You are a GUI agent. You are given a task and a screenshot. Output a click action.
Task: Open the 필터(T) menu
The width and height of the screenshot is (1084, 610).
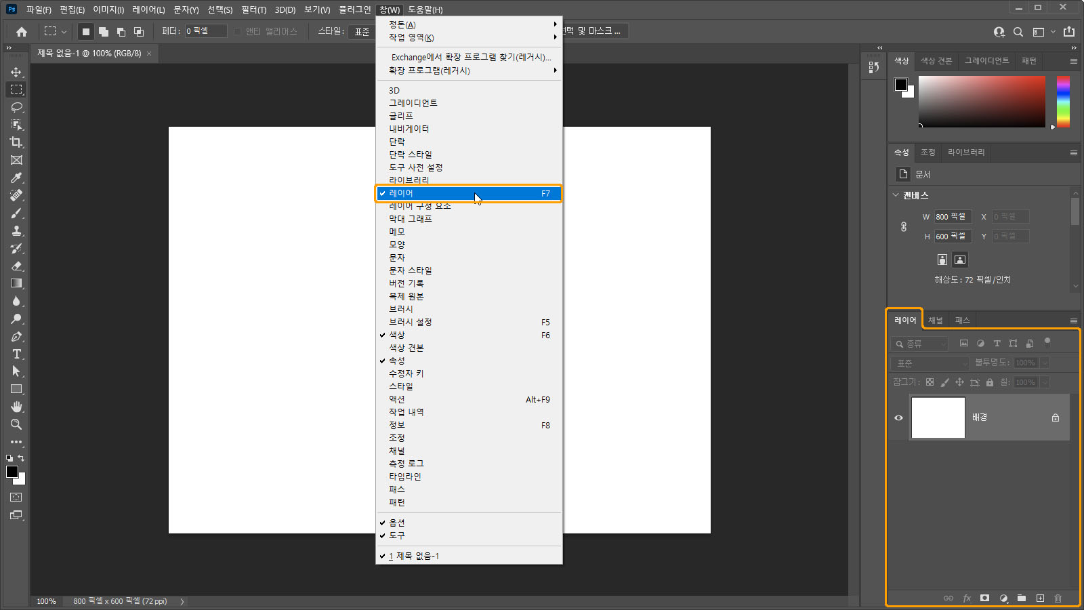click(253, 9)
